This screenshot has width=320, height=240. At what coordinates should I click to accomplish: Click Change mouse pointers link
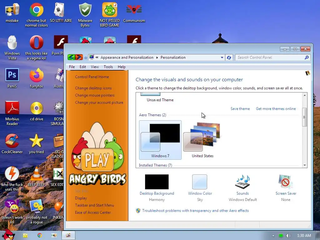pyautogui.click(x=95, y=95)
